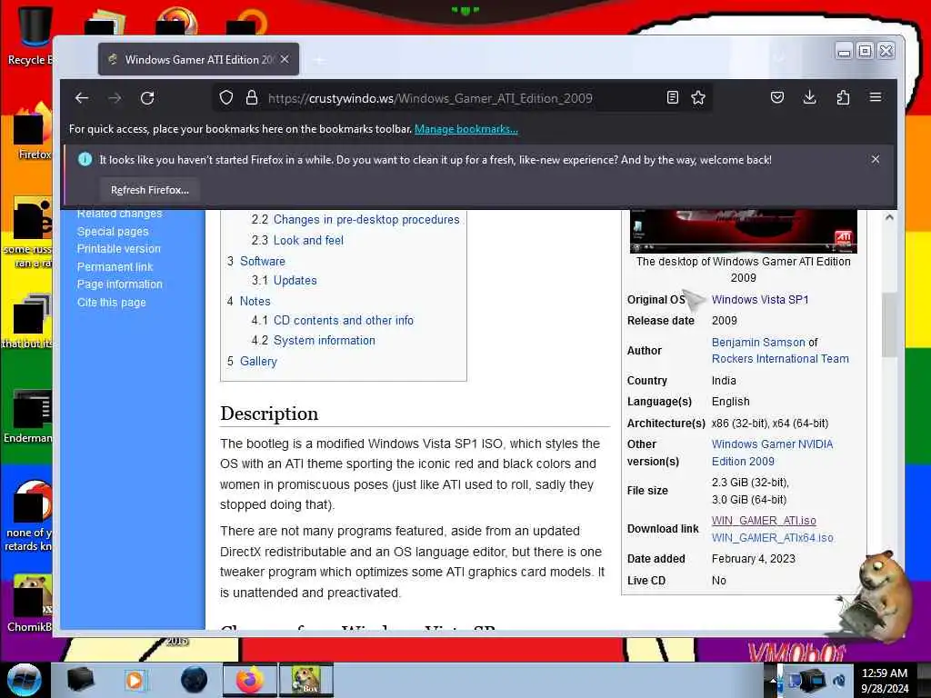Viewport: 931px width, 698px height.
Task: Jump to Look and feel section
Action: (308, 240)
